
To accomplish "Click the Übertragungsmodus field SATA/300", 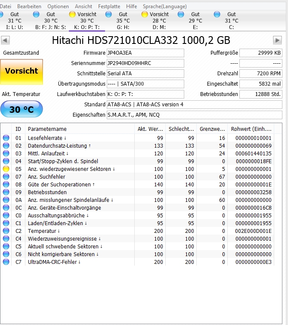I will (x=146, y=84).
